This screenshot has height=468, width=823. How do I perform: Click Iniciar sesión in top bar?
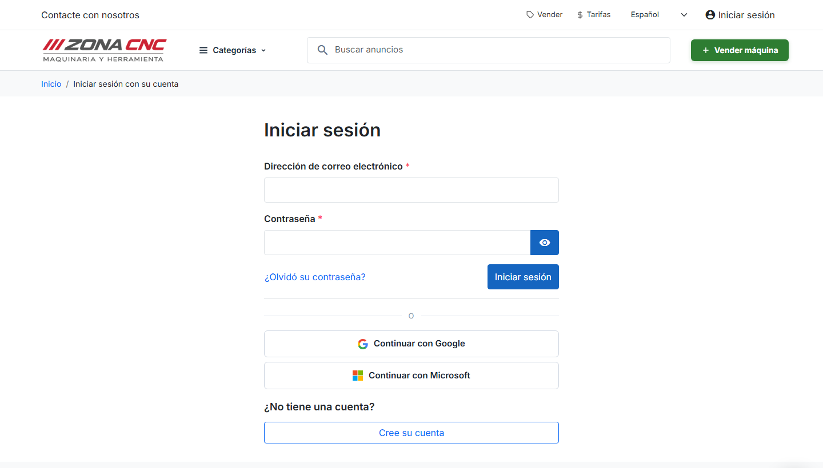(x=740, y=15)
